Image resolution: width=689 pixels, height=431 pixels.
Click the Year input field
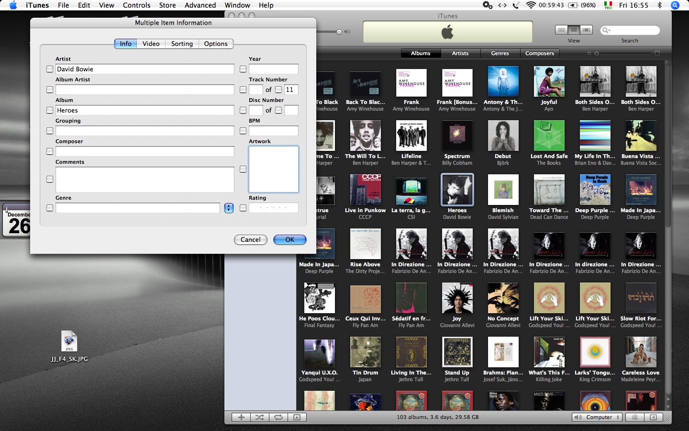coord(274,69)
